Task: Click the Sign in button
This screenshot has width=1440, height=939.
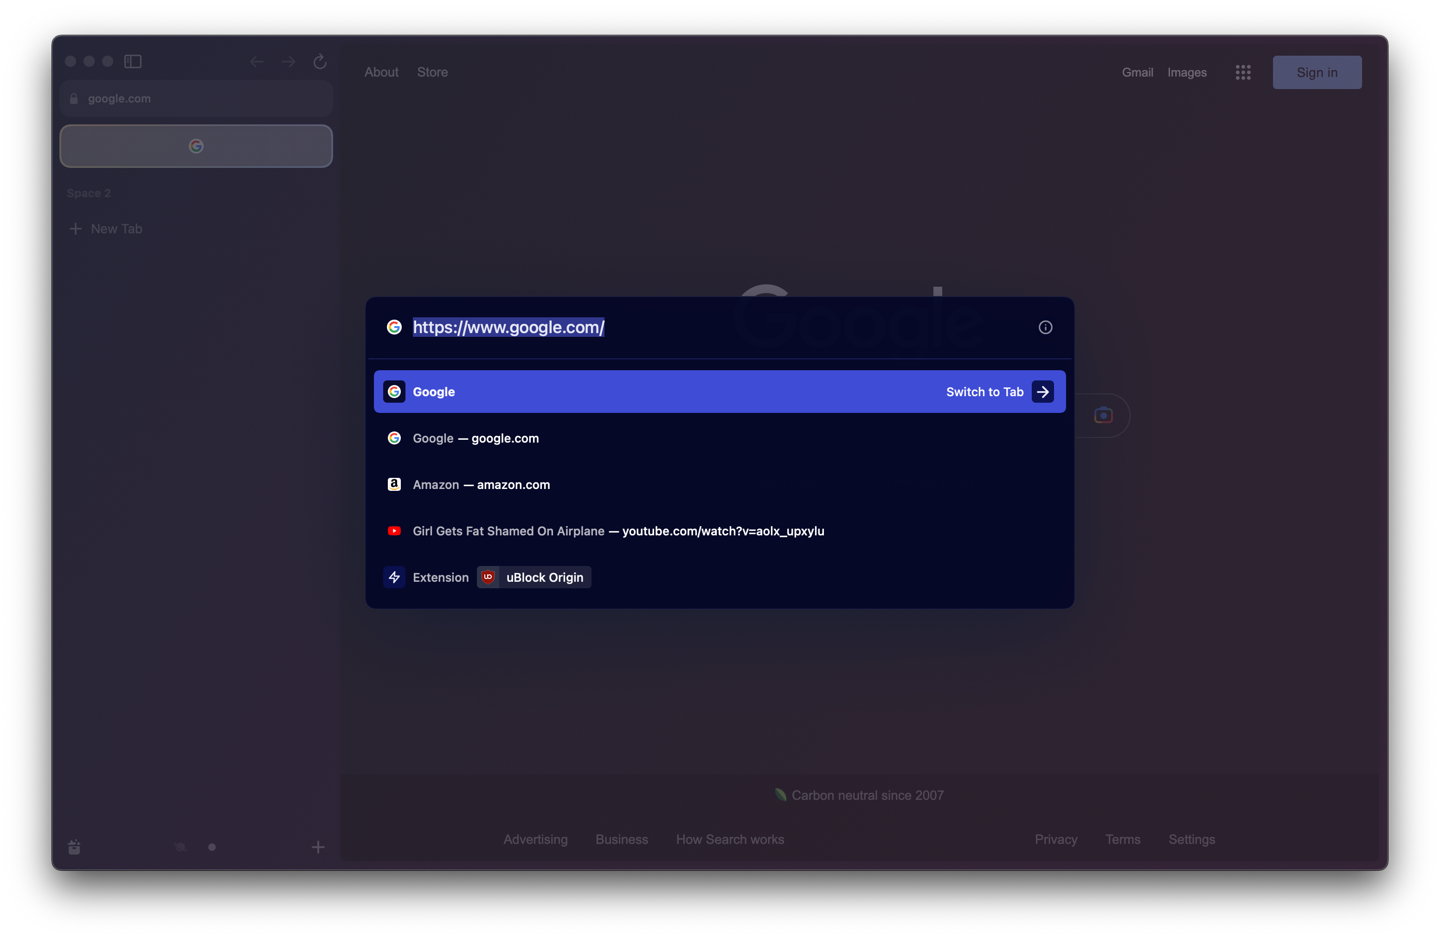Action: point(1317,72)
